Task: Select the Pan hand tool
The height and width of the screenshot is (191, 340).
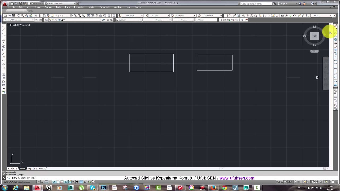Action: coord(71,16)
